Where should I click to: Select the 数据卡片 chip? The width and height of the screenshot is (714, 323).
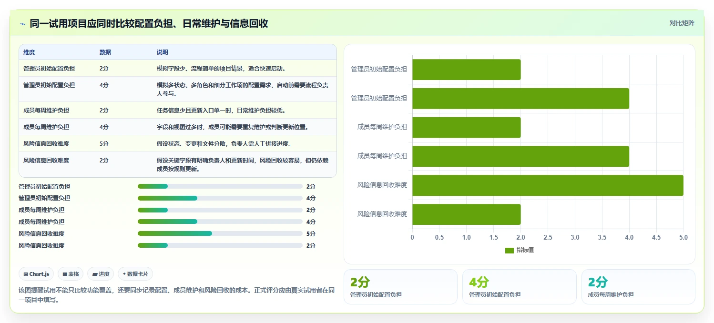tap(135, 274)
